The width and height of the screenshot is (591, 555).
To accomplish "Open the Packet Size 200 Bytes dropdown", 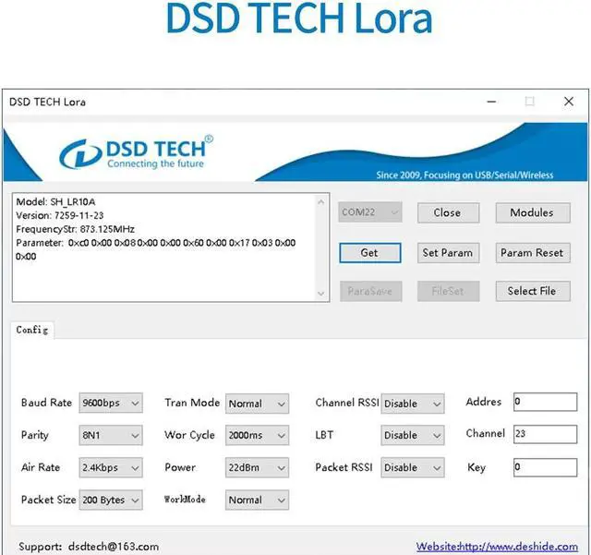I will pyautogui.click(x=111, y=500).
